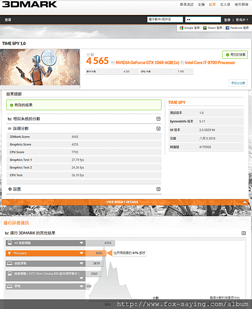Image resolution: width=252 pixels, height=309 pixels.
Task: Click the laptop icon on the 3879 bar
Action: [9, 263]
